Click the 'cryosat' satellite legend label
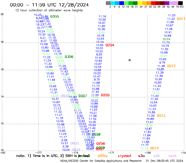The height and width of the screenshot is (163, 186). pyautogui.click(x=125, y=156)
